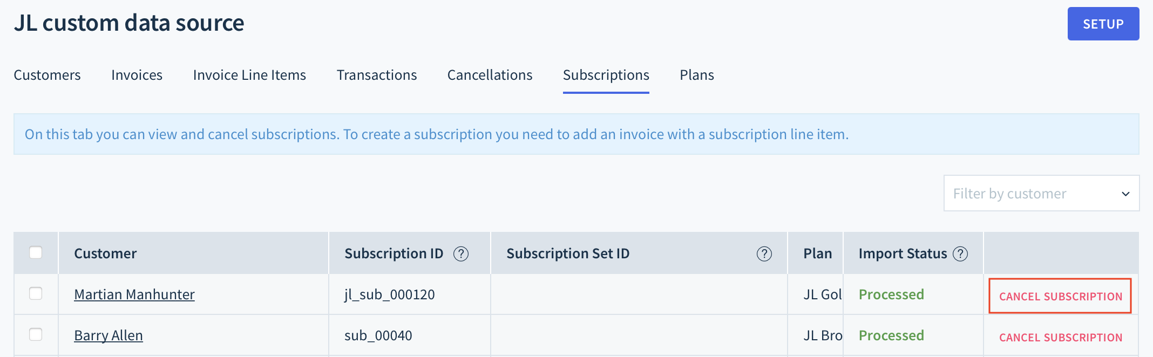This screenshot has height=357, width=1153.
Task: Click Subscription ID help question-mark icon
Action: (461, 253)
